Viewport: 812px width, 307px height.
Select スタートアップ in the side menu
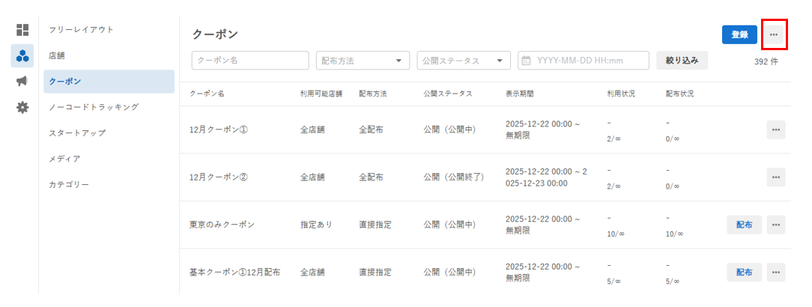(x=109, y=133)
